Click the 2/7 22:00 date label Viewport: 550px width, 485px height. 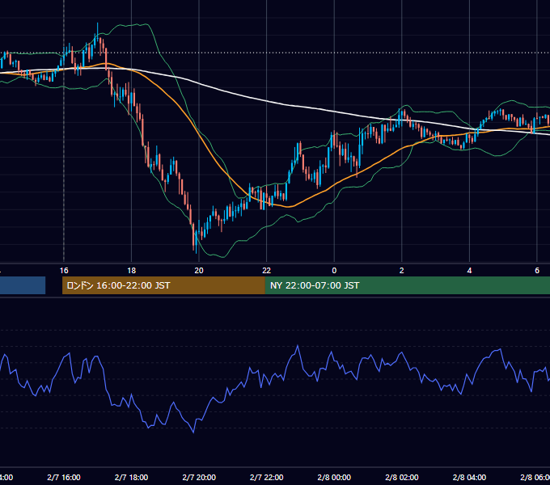267,477
